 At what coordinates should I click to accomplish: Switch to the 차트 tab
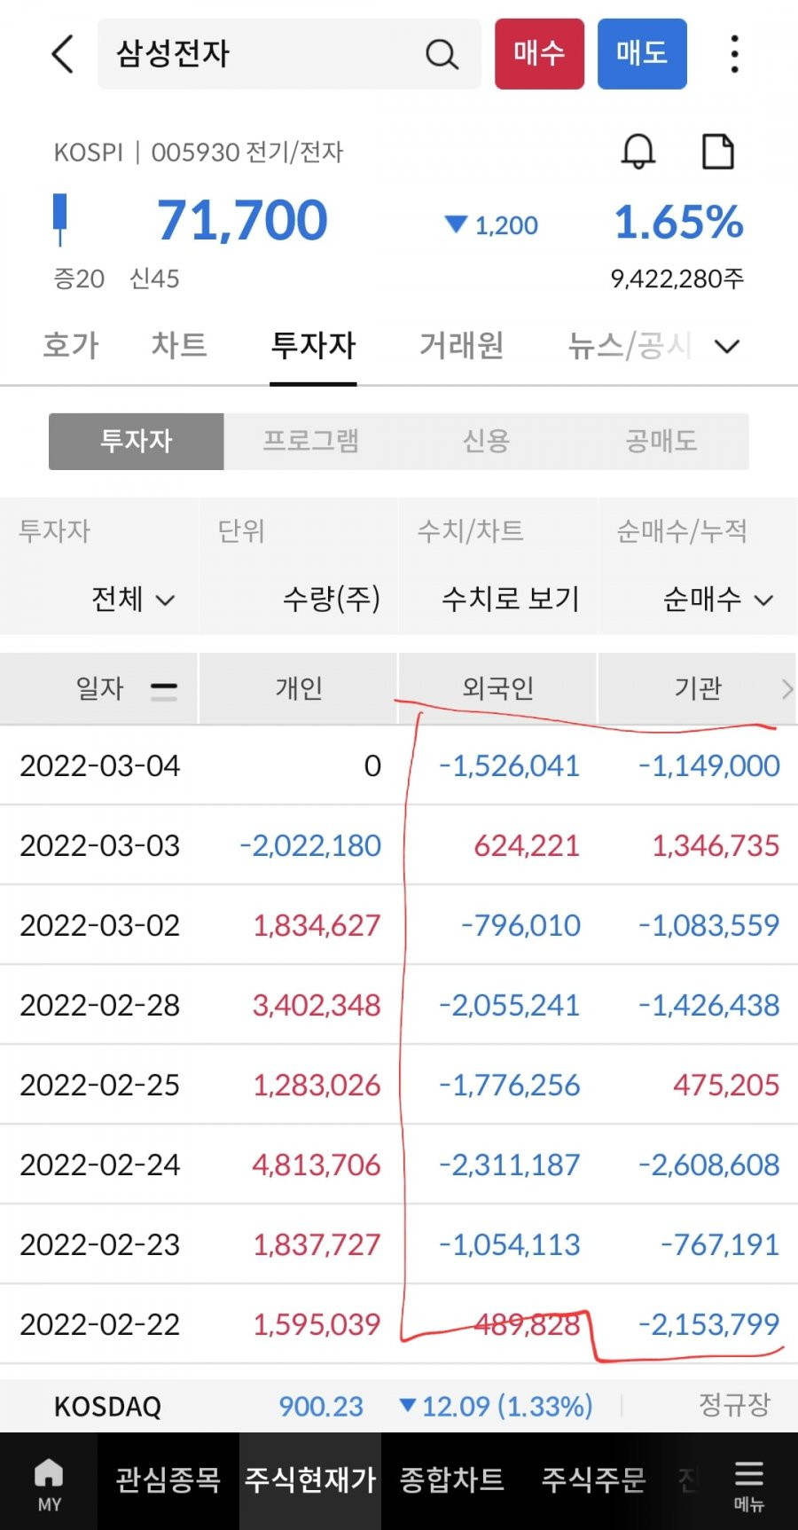(x=179, y=345)
